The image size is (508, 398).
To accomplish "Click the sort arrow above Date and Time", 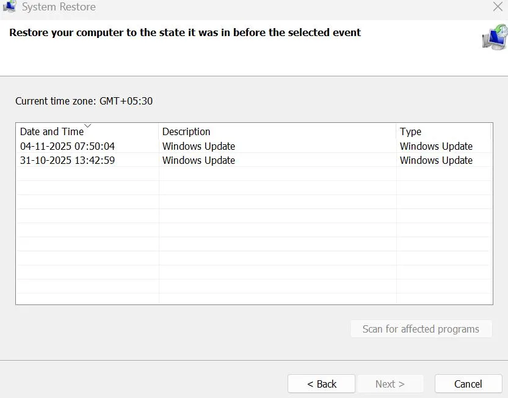I will point(87,126).
